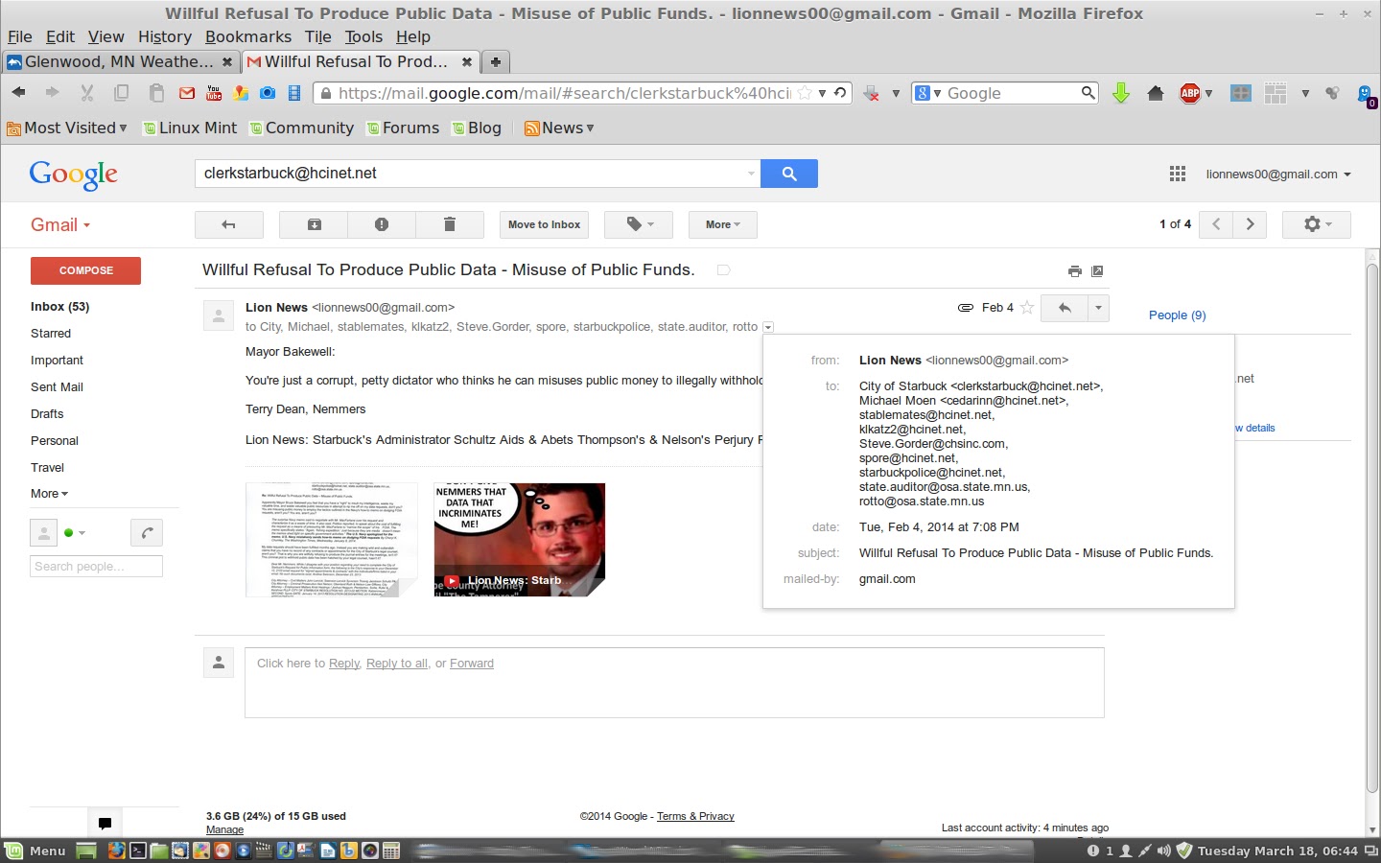This screenshot has width=1381, height=863.
Task: Click the Gmail search magnifier button
Action: [788, 174]
